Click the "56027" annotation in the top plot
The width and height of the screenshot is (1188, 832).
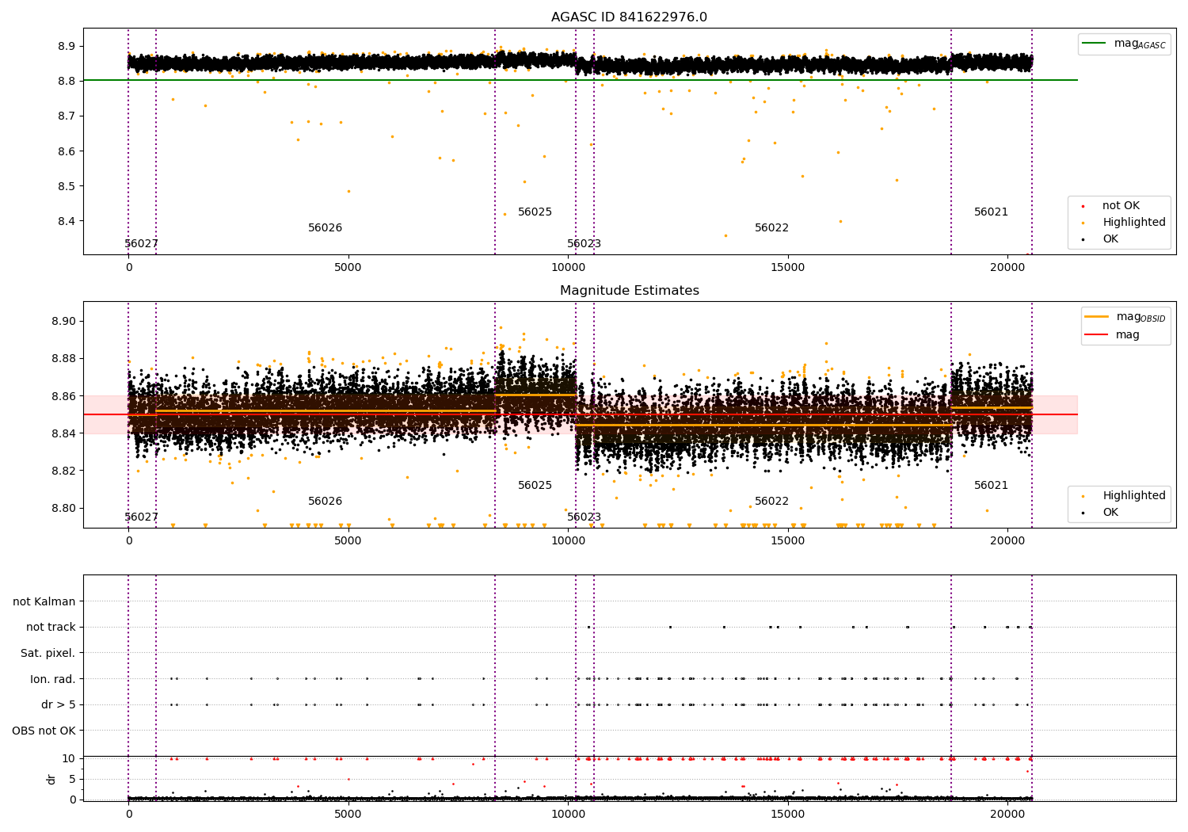point(141,243)
